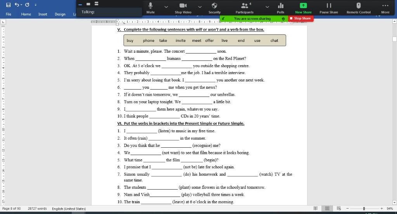This screenshot has width=397, height=214.
Task: Click the word 'offer' in the box
Action: (209, 41)
